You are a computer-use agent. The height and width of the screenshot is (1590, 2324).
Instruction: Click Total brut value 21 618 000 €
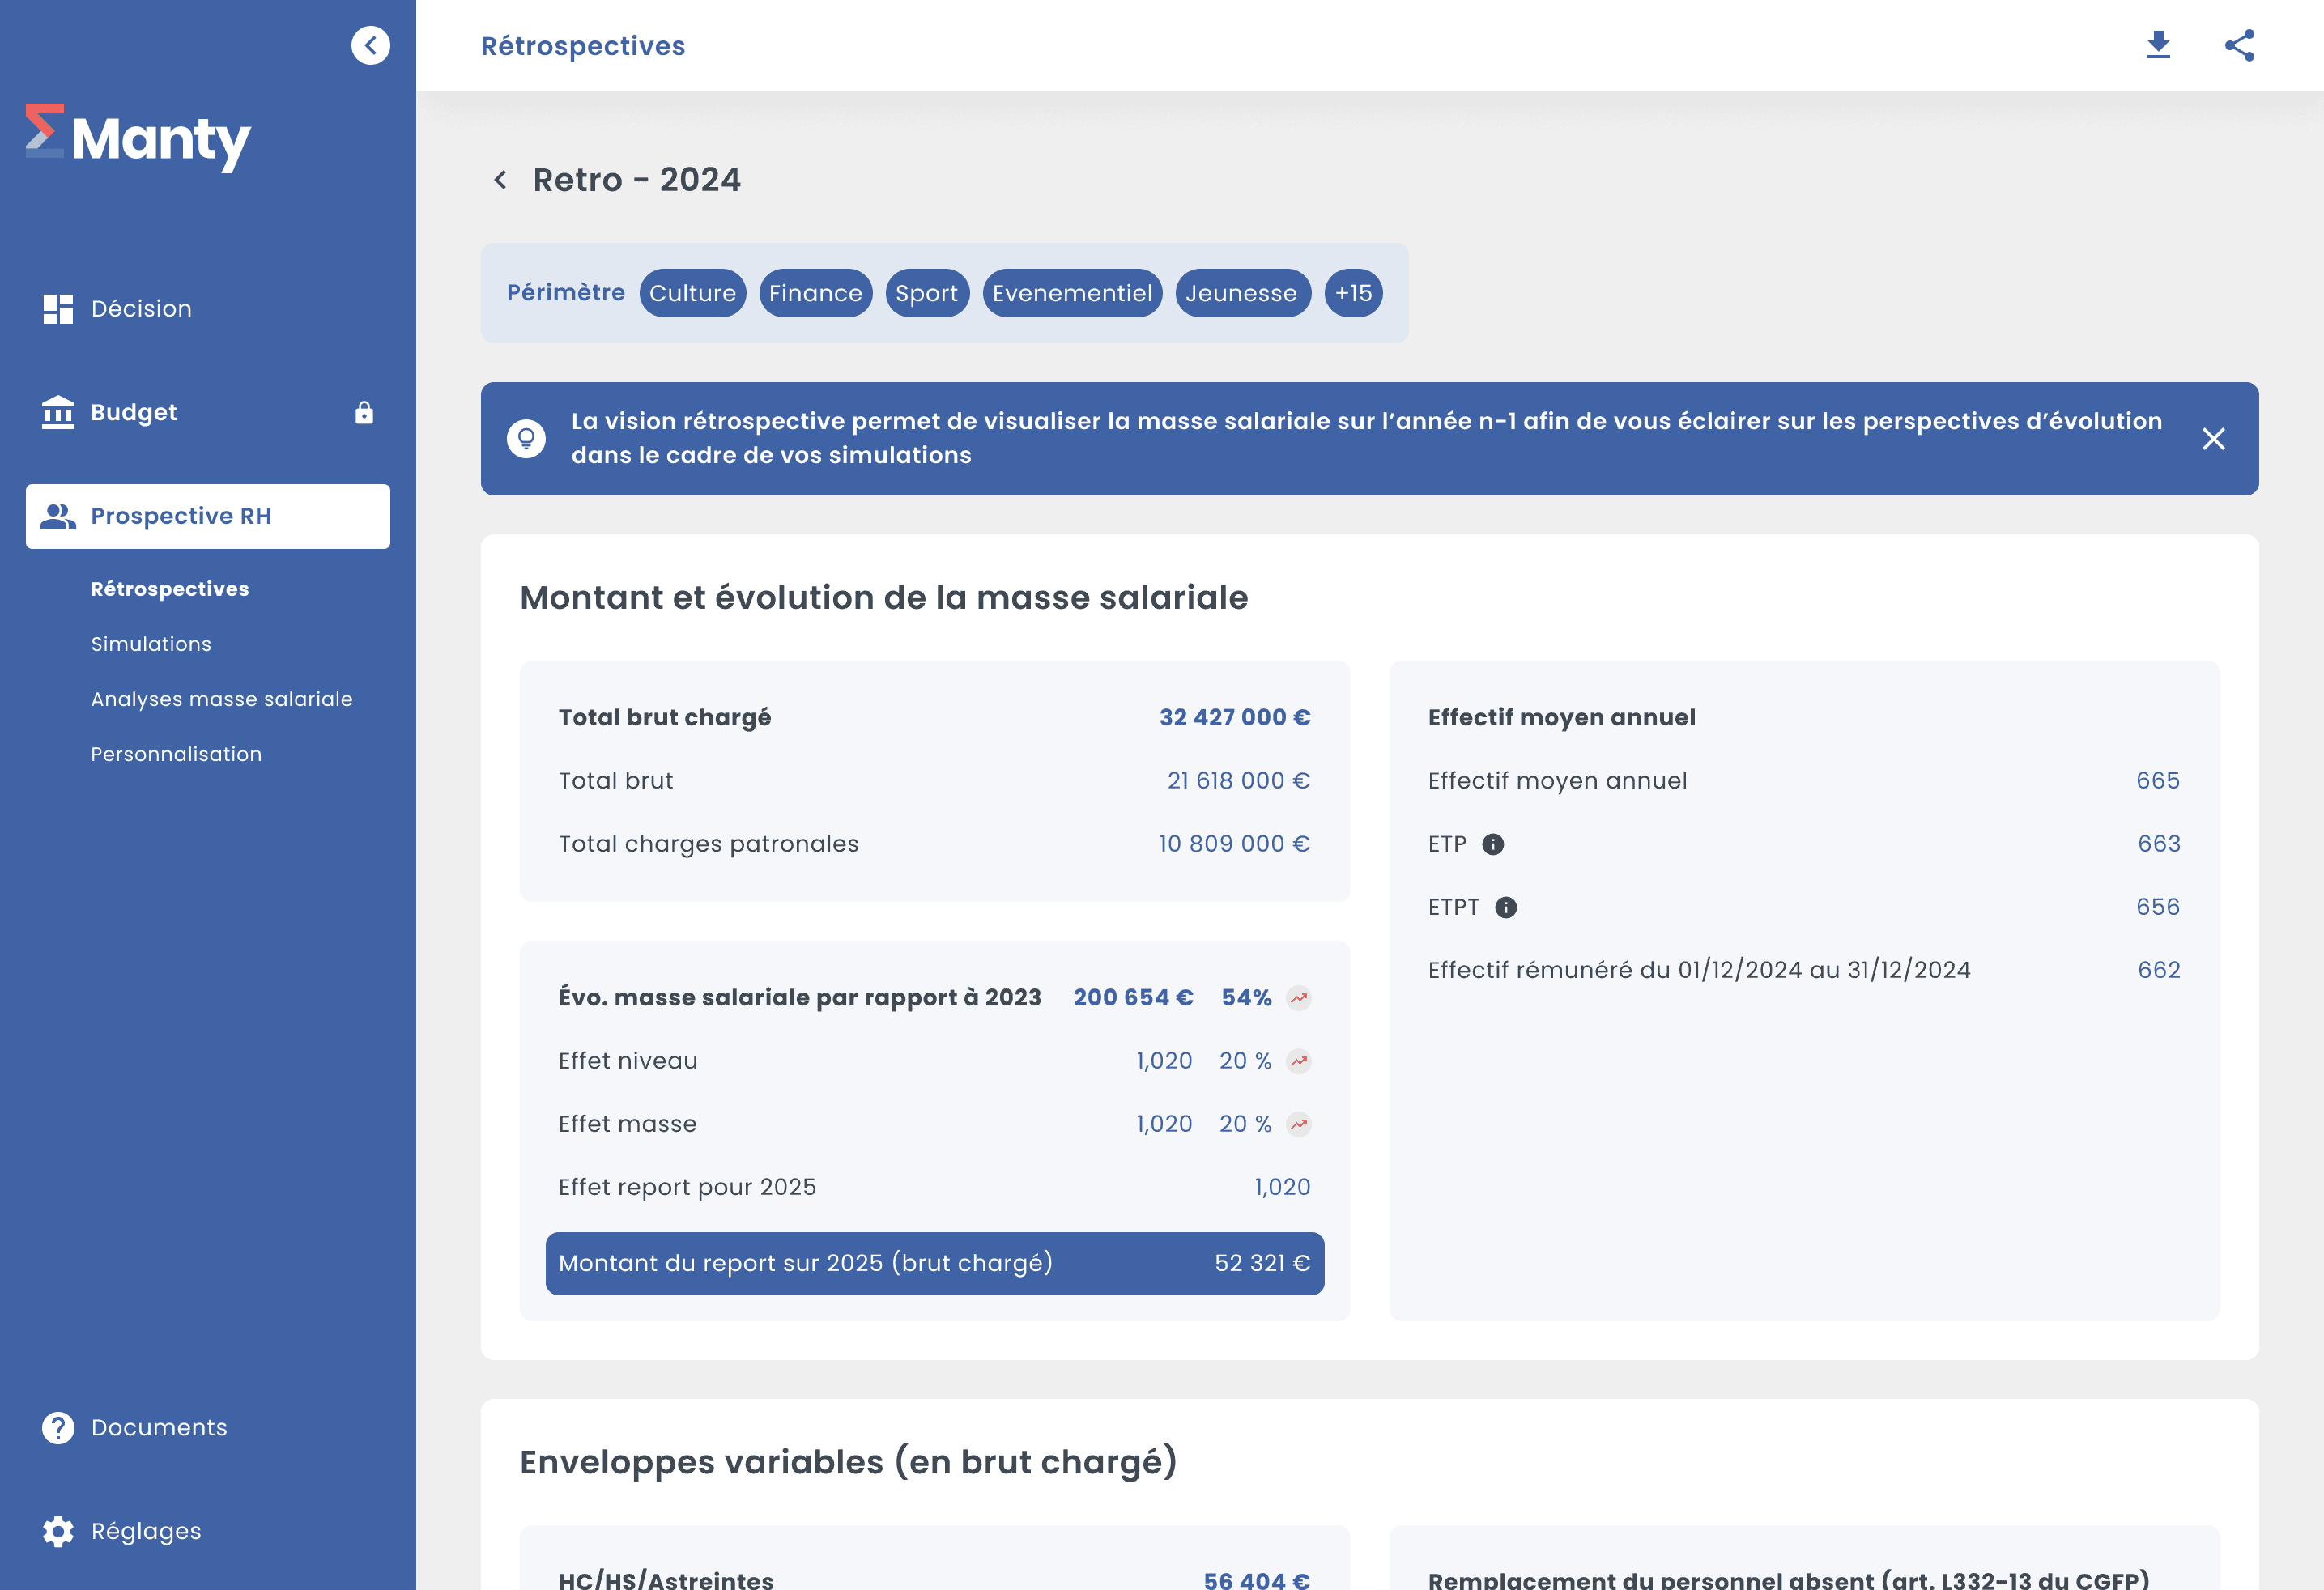point(1238,780)
